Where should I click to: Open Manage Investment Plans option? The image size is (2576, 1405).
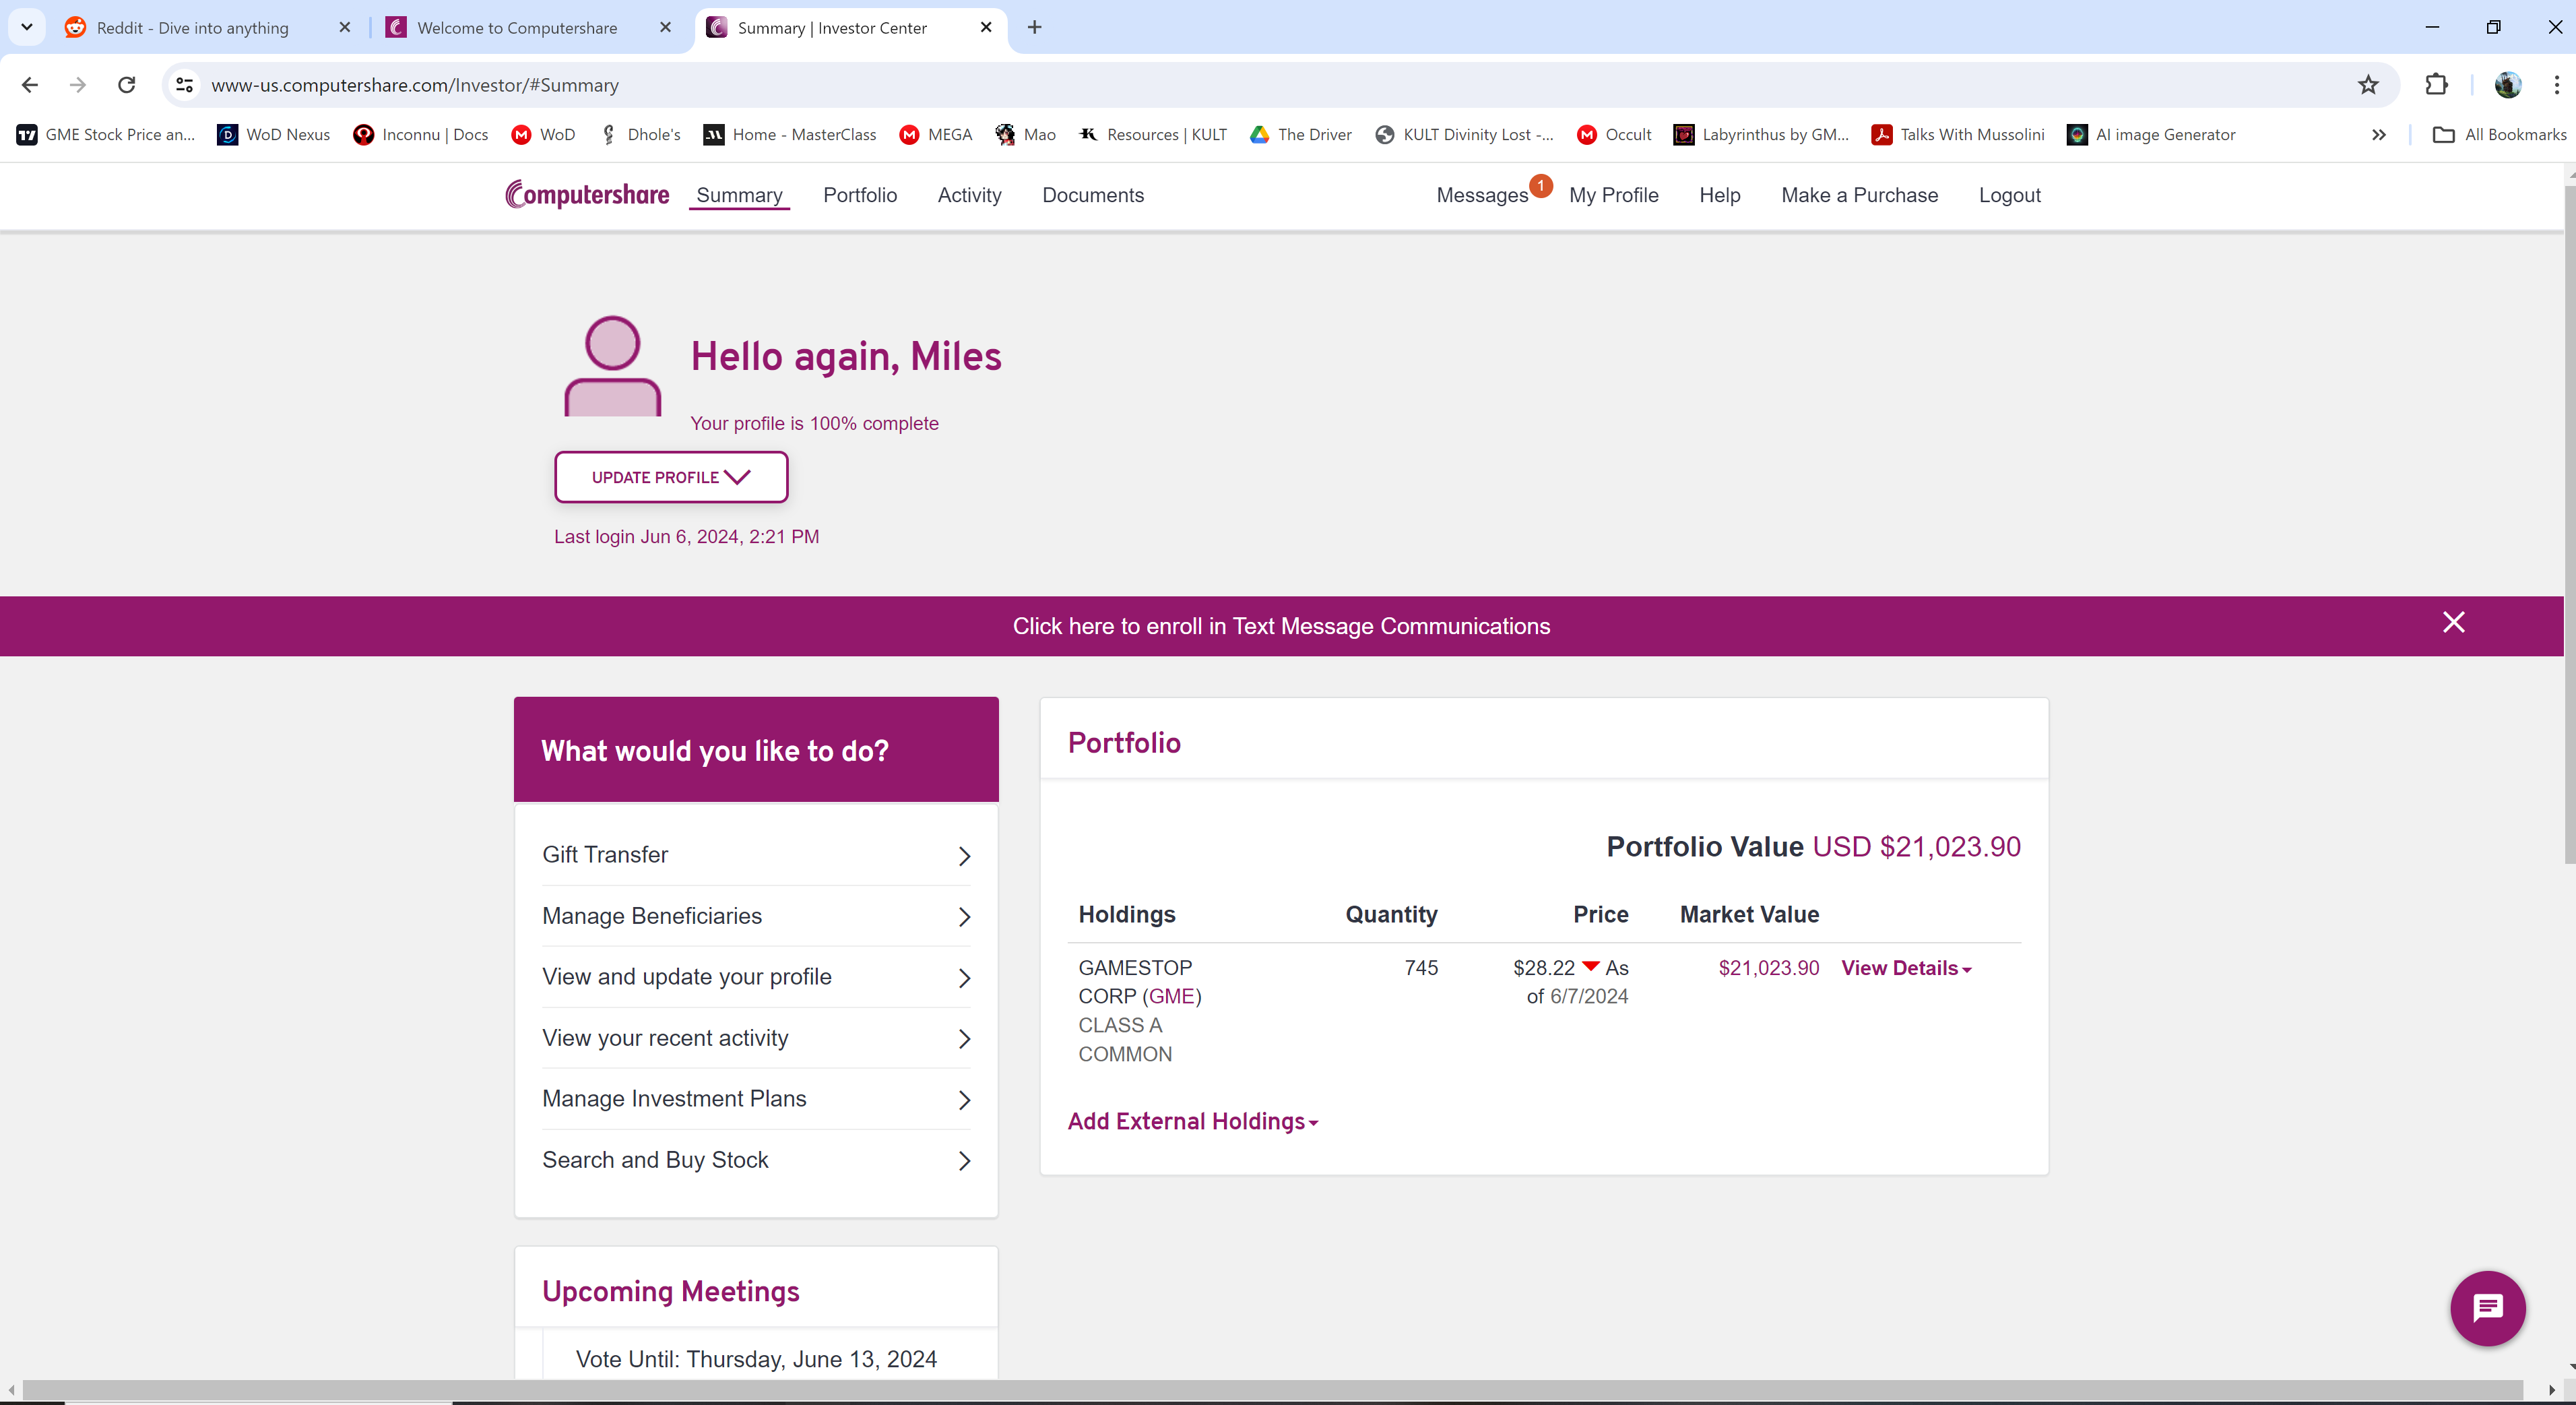click(x=756, y=1099)
